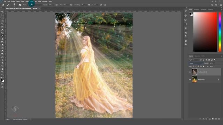Select the Rectangular Marquee tool
This screenshot has height=125, width=223.
(2, 15)
